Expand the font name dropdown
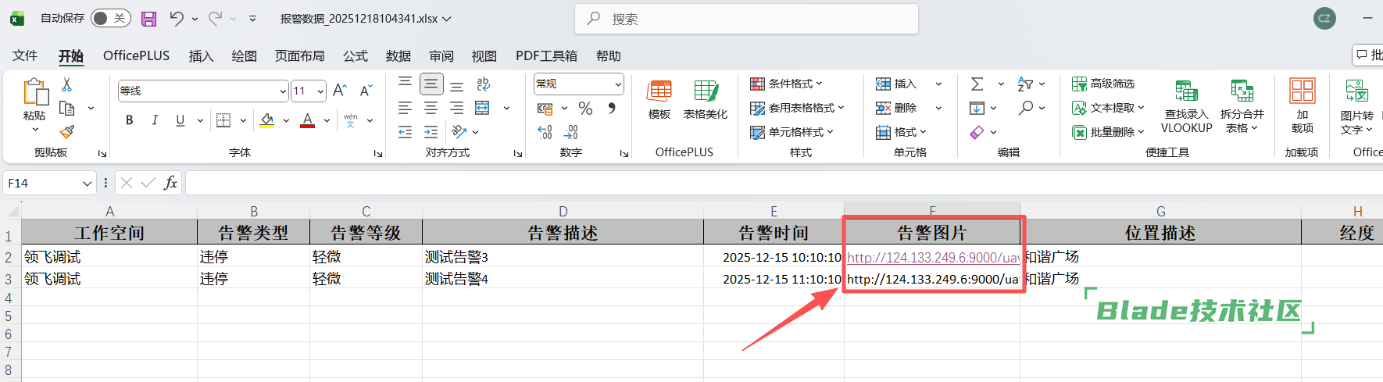 (282, 91)
